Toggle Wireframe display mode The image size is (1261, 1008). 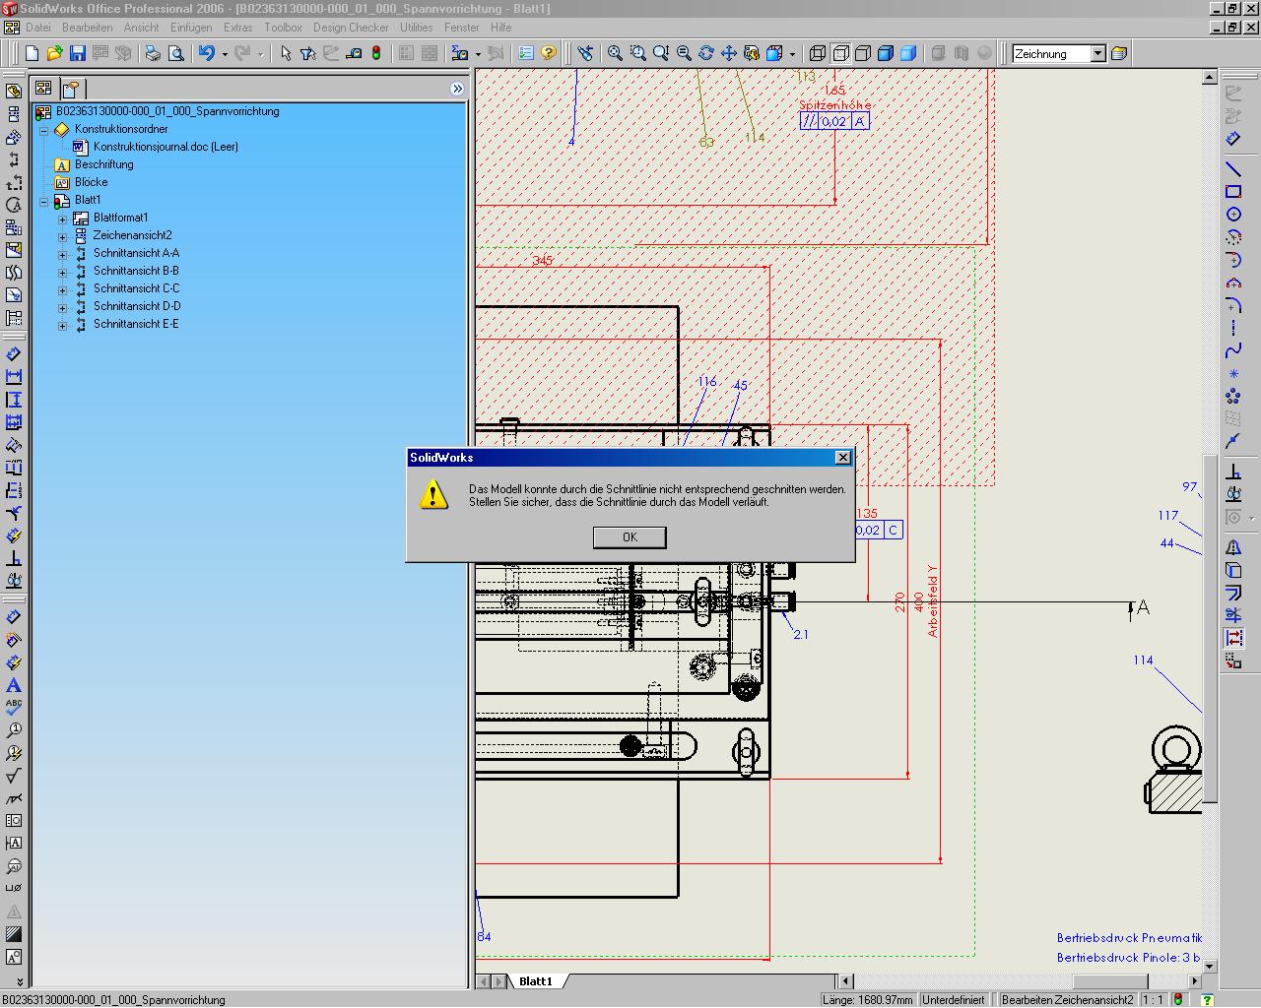[817, 53]
